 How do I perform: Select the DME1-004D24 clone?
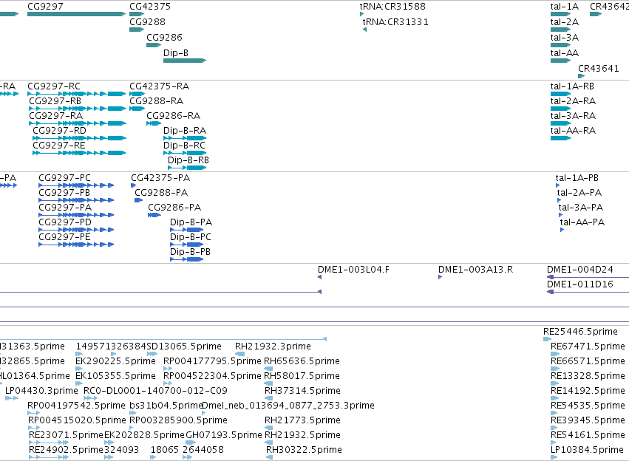click(x=588, y=277)
